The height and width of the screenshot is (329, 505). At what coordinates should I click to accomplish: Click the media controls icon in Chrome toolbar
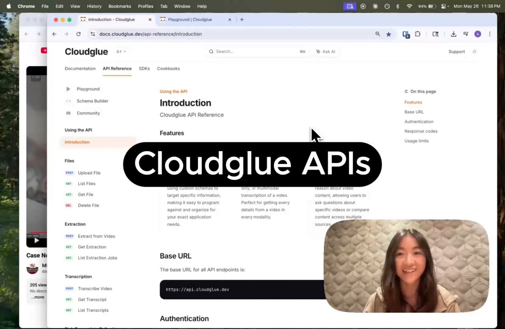466,34
